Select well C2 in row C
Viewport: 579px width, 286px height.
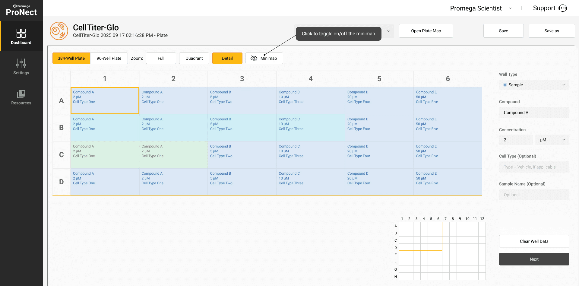pos(173,155)
